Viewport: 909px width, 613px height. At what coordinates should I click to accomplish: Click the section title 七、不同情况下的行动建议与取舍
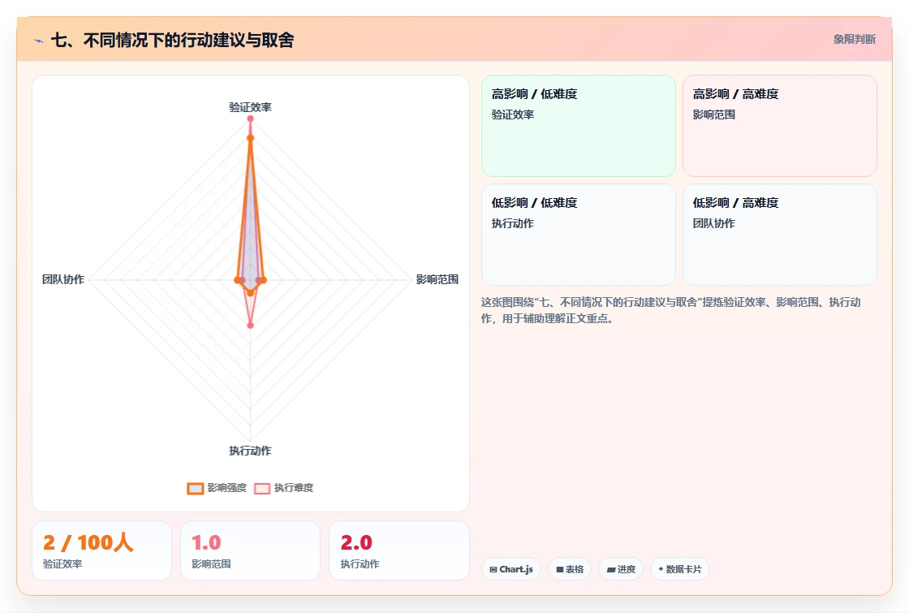(x=173, y=40)
